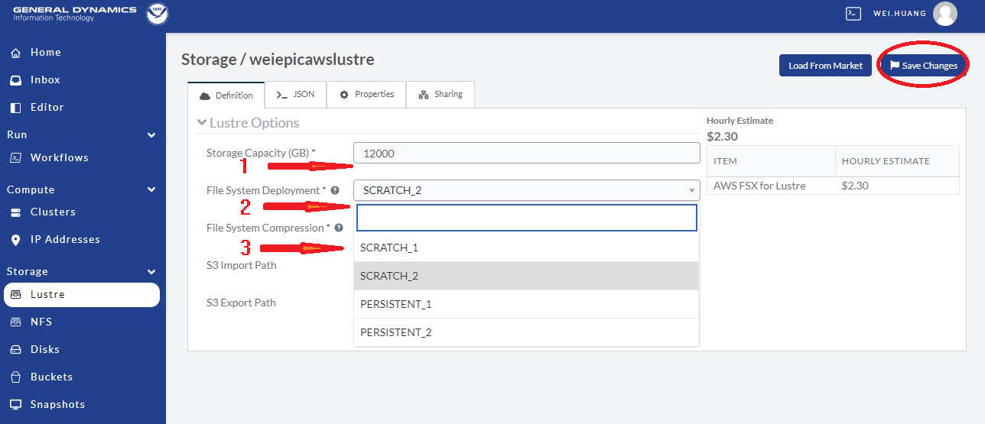Open Snapshots storage page

[x=57, y=405]
